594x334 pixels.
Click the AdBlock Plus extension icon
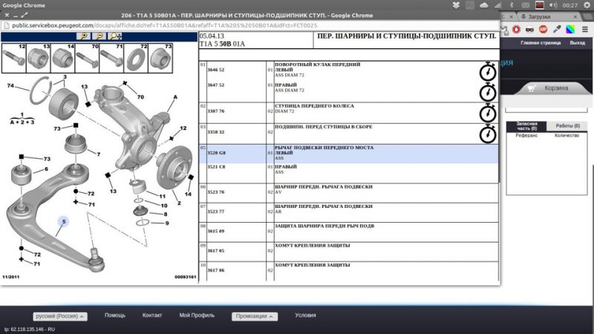(543, 29)
